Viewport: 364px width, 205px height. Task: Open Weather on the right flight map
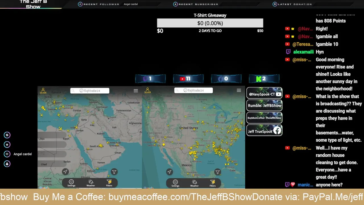pyautogui.click(x=195, y=183)
